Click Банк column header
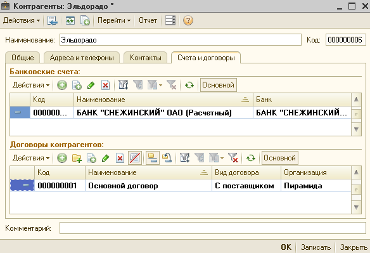The height and width of the screenshot is (253, 370). [302, 100]
